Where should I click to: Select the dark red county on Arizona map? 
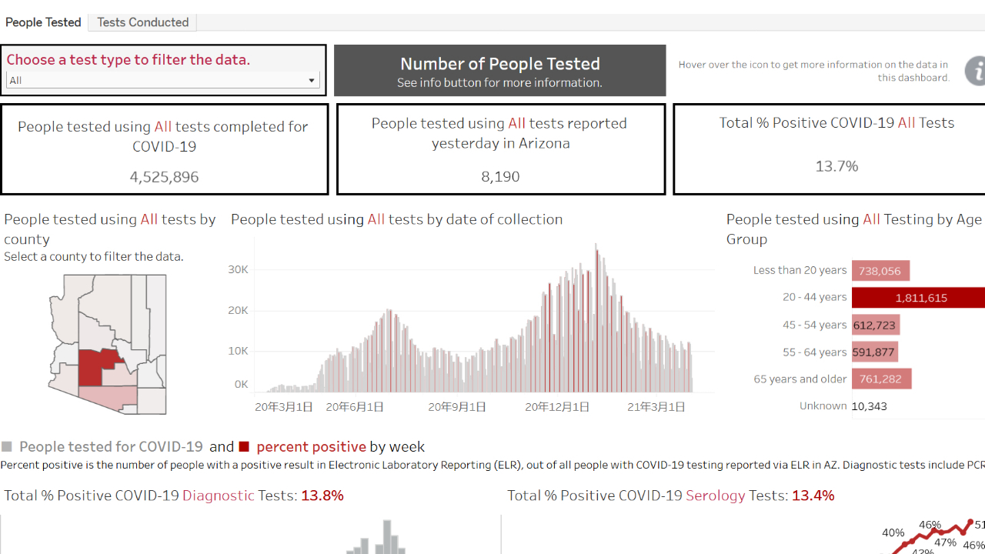tap(94, 367)
